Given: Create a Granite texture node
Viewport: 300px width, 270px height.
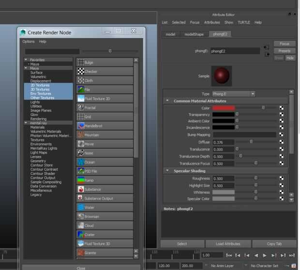Looking at the screenshot, I should [x=105, y=253].
